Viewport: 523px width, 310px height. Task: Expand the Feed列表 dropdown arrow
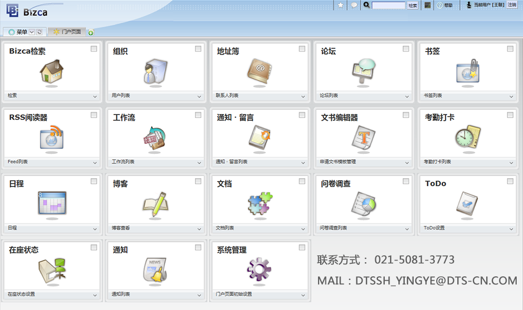click(95, 163)
